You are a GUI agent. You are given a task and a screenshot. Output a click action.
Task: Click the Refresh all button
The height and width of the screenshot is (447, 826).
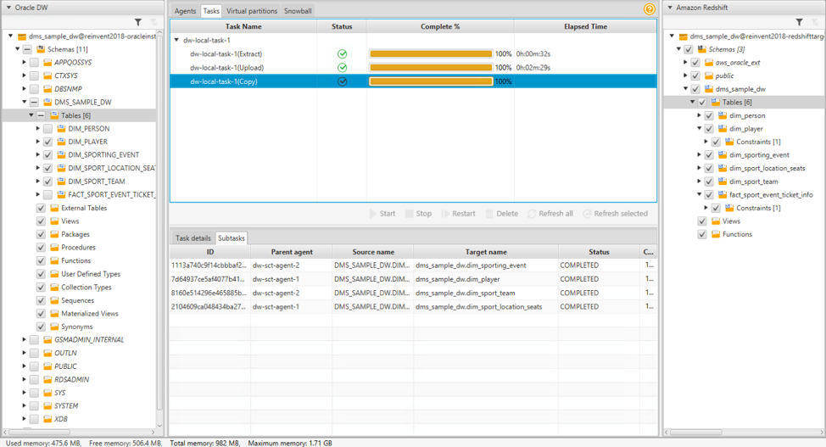pos(550,214)
